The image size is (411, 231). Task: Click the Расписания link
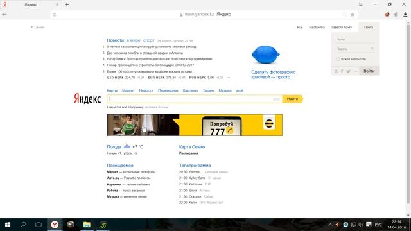188,153
